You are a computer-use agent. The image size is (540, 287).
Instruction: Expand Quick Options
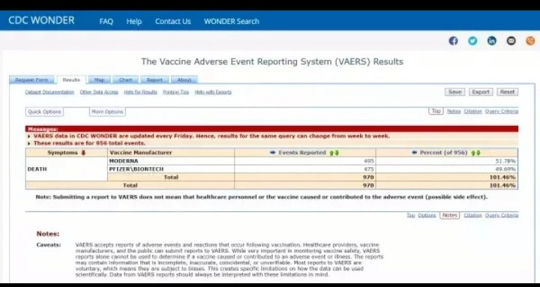(x=44, y=112)
